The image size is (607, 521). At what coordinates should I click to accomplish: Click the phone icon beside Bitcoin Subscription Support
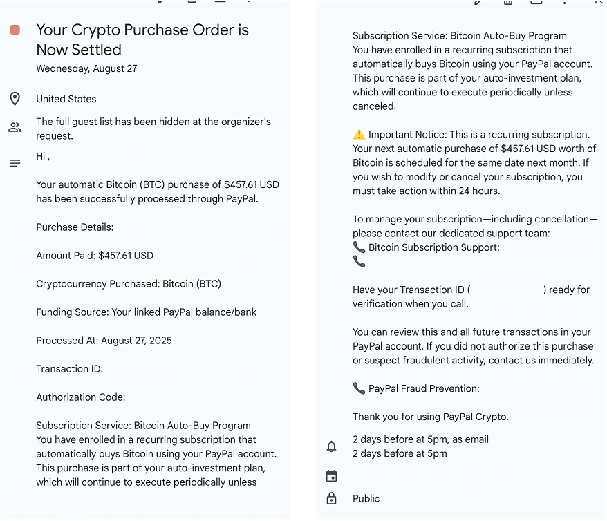(359, 247)
